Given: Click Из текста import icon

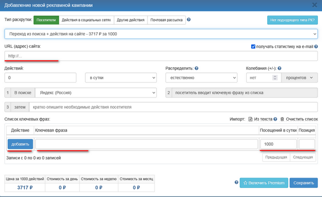Looking at the screenshot, I should coord(250,119).
